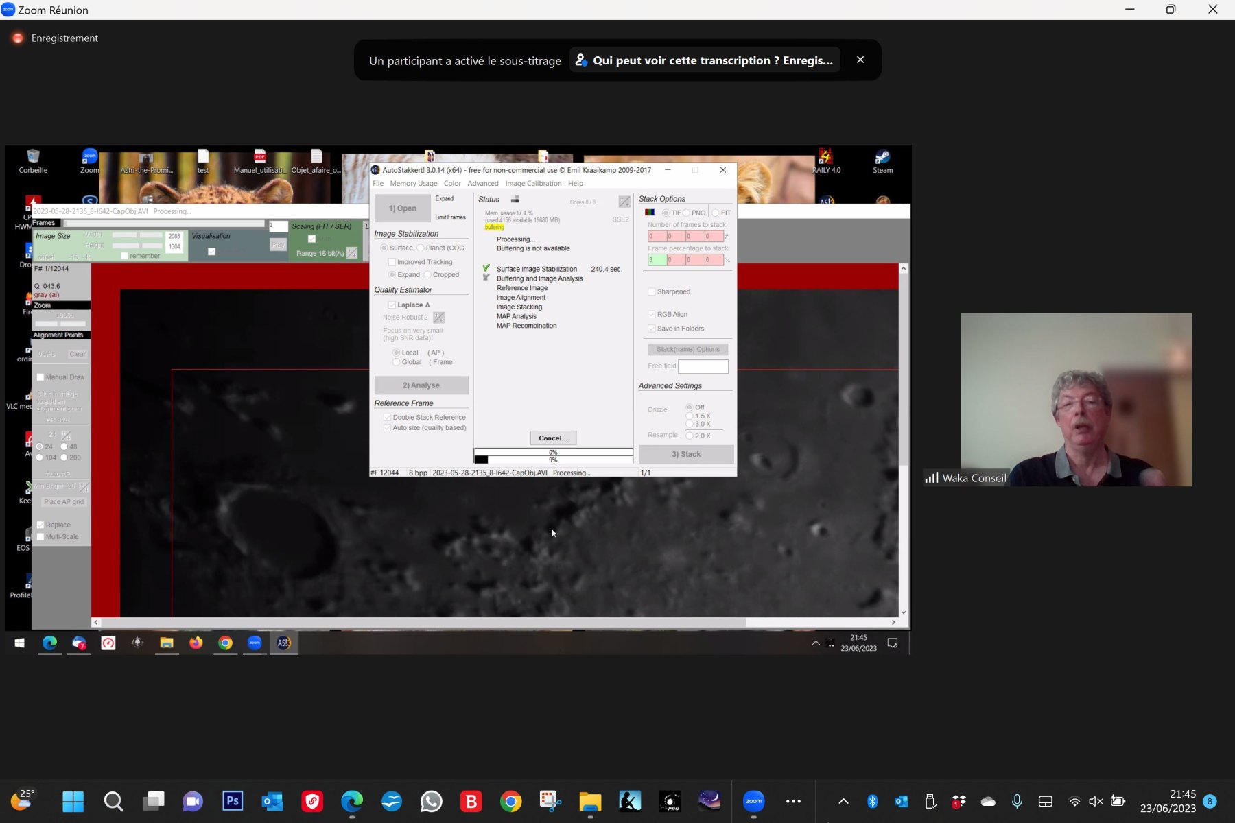Open the Help menu in AutoStakkert
This screenshot has height=823, width=1235.
(x=576, y=184)
